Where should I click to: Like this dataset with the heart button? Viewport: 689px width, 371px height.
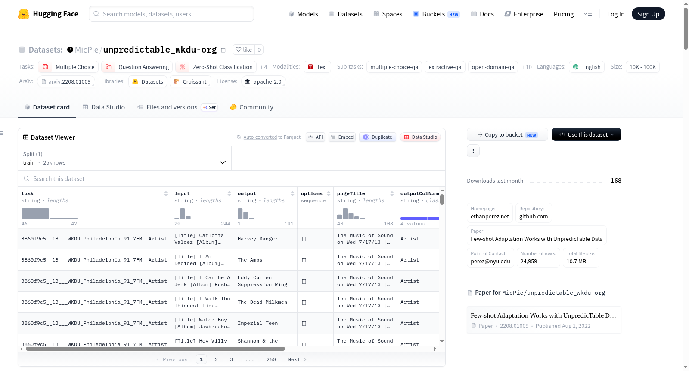[244, 50]
